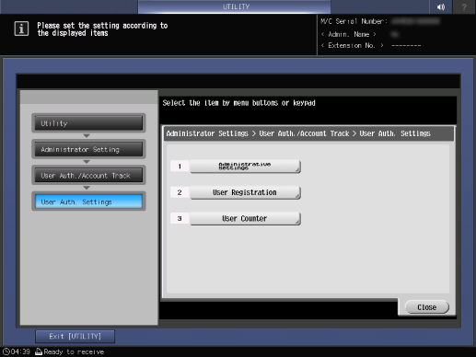Select the highlighted User Auth. Settings item
Screen dimensions: 476x357
coord(88,202)
